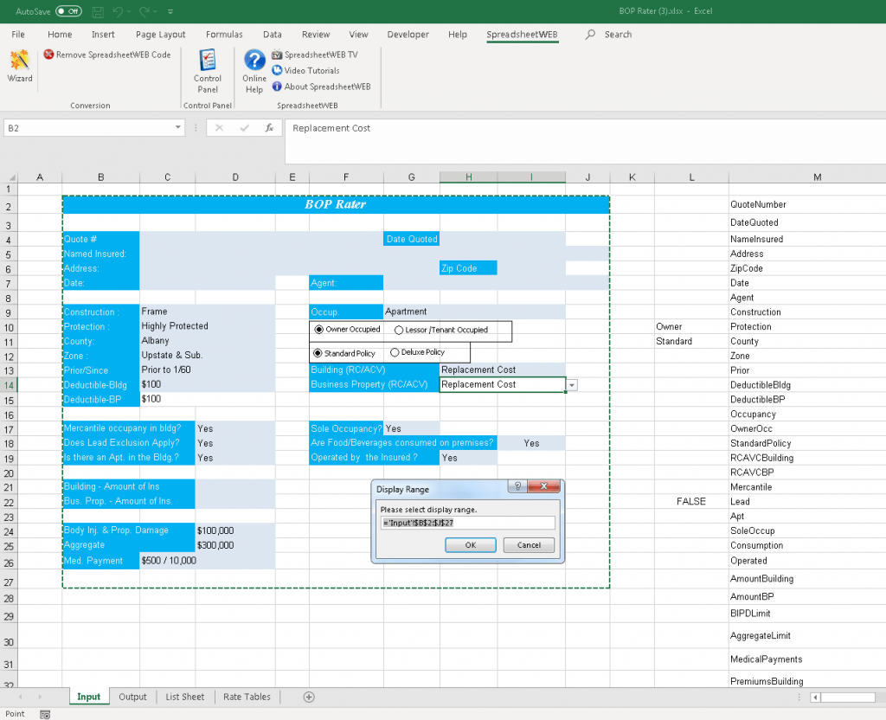The image size is (886, 720).
Task: Switch to the Developer ribbon tab
Action: point(408,35)
